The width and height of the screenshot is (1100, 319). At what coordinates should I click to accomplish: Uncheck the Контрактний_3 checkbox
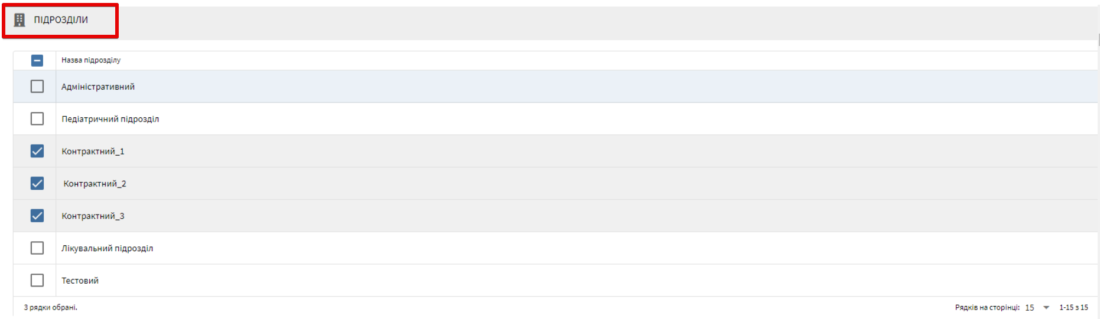[37, 216]
